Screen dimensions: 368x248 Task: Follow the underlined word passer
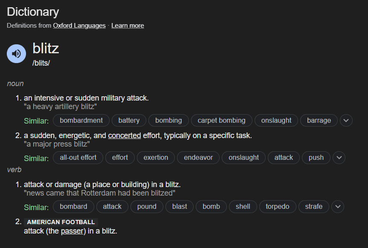pos(72,231)
